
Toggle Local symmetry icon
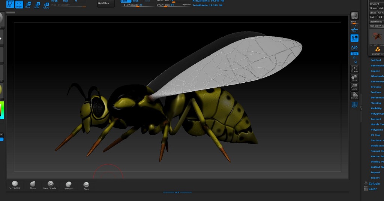point(354,38)
